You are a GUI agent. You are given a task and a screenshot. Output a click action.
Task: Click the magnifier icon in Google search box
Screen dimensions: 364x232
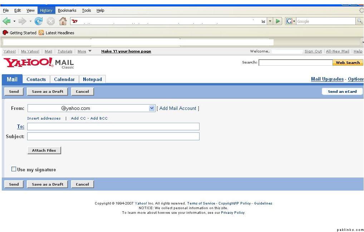[x=359, y=21]
